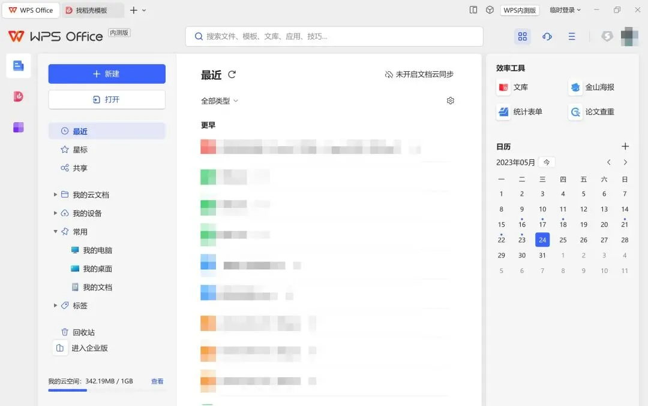Screen dimensions: 648x406
Task: Go to previous month in calendar
Action: tap(609, 162)
